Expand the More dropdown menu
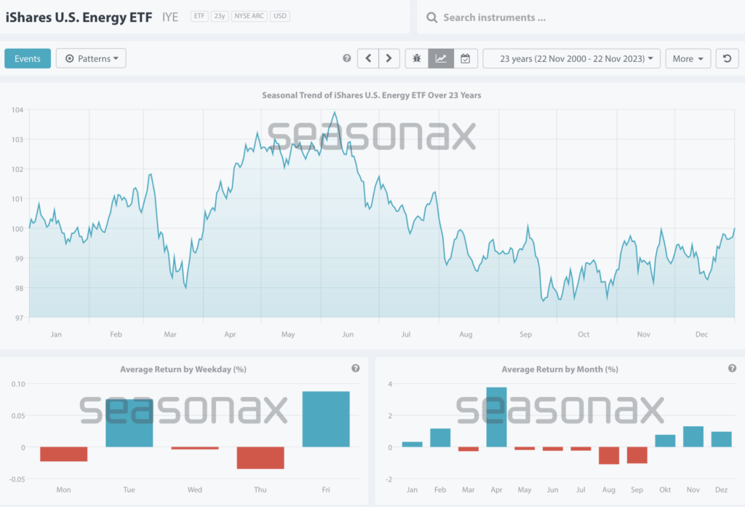 (688, 58)
